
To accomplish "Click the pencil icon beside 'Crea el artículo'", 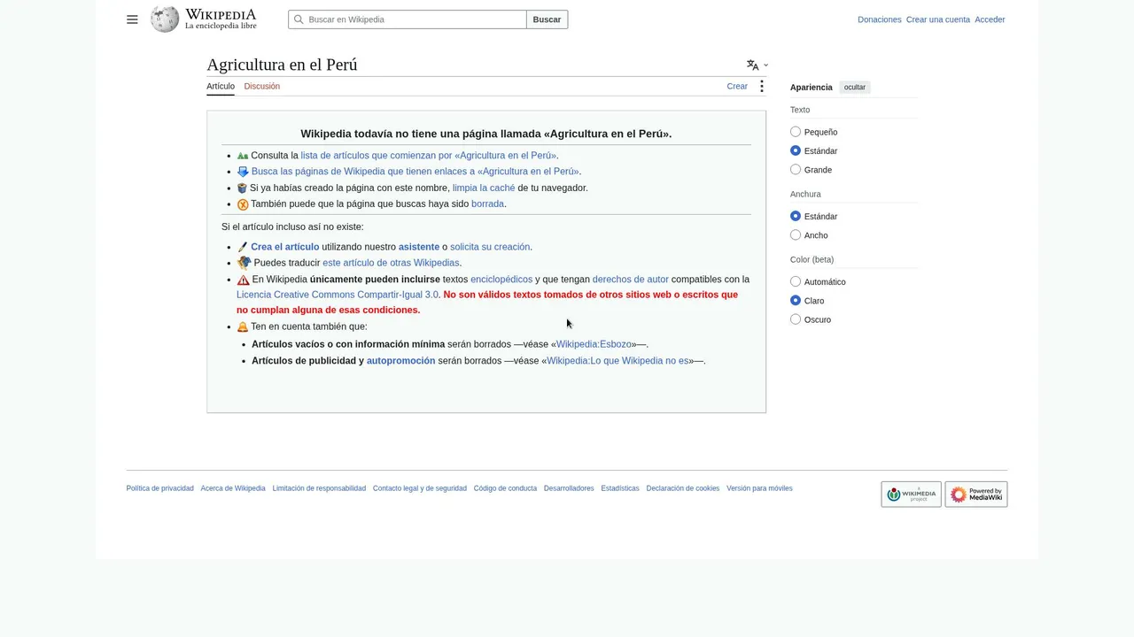I will [x=243, y=247].
